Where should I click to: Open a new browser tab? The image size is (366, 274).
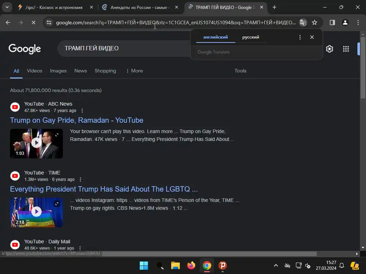[x=274, y=7]
